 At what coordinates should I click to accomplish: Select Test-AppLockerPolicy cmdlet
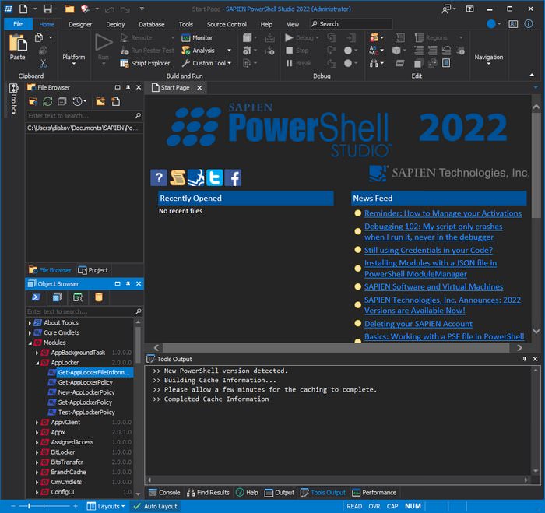click(x=86, y=413)
